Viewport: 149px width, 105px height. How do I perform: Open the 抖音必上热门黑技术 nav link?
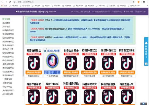point(81,12)
